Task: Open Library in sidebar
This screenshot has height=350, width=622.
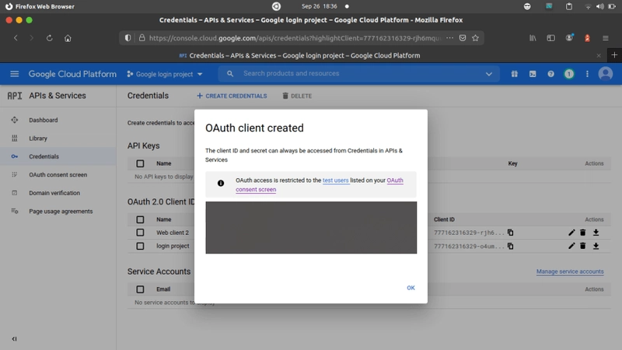Action: [38, 138]
